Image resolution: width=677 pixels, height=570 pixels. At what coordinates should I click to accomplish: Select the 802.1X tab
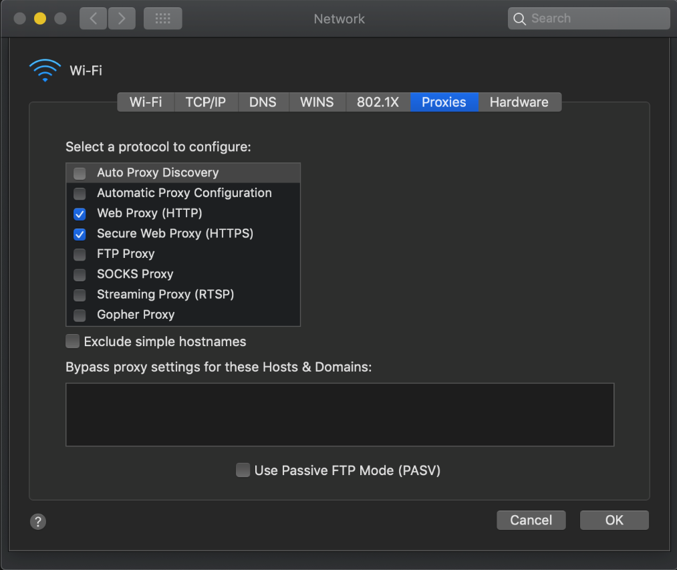point(378,102)
